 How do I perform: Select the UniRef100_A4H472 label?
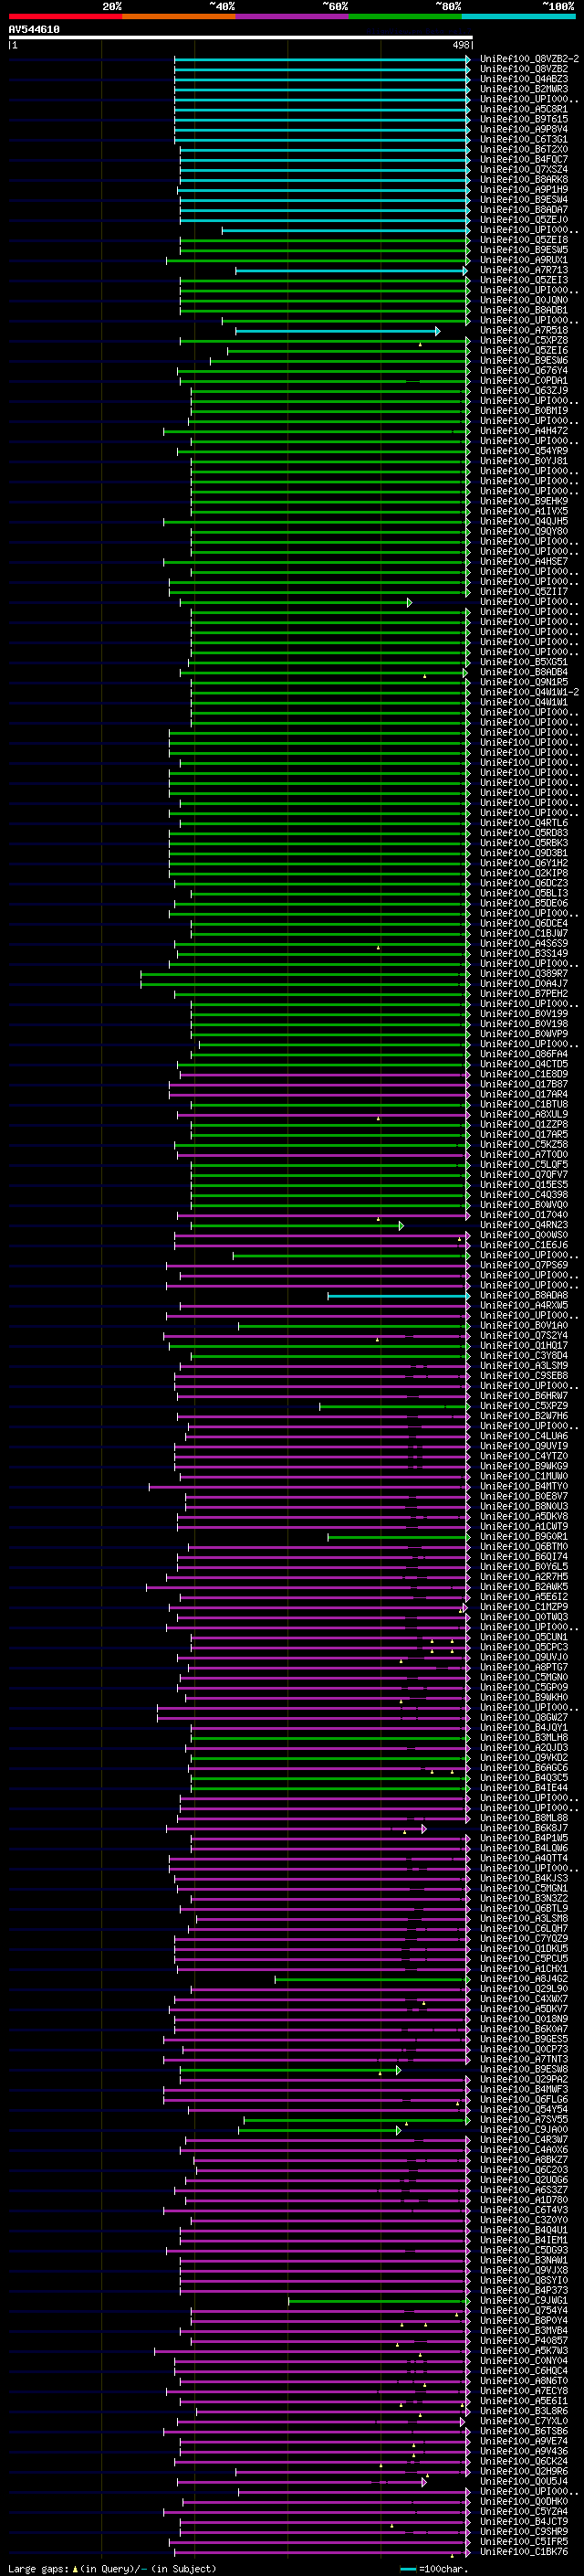524,431
